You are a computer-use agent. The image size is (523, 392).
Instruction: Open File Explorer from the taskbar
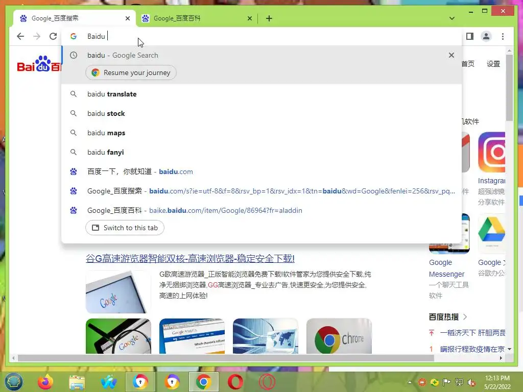[x=77, y=382]
